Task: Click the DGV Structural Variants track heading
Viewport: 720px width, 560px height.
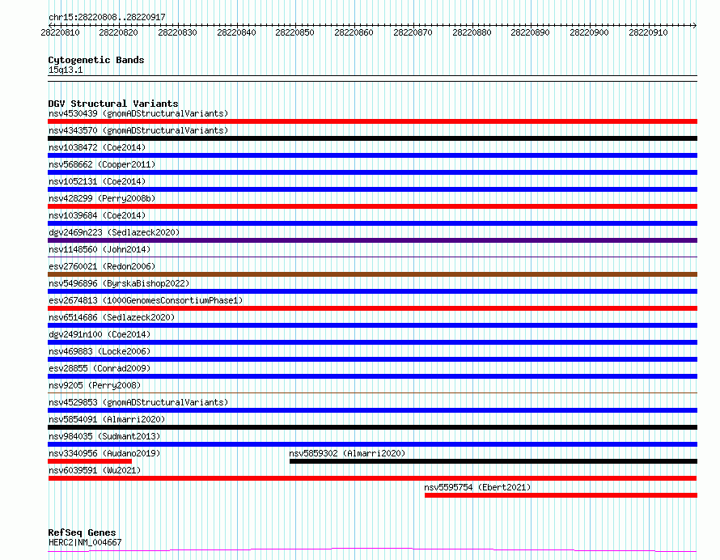Action: pyautogui.click(x=113, y=104)
